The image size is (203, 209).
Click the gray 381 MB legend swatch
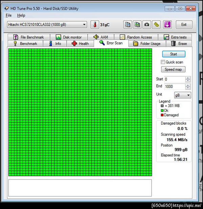click(x=162, y=106)
